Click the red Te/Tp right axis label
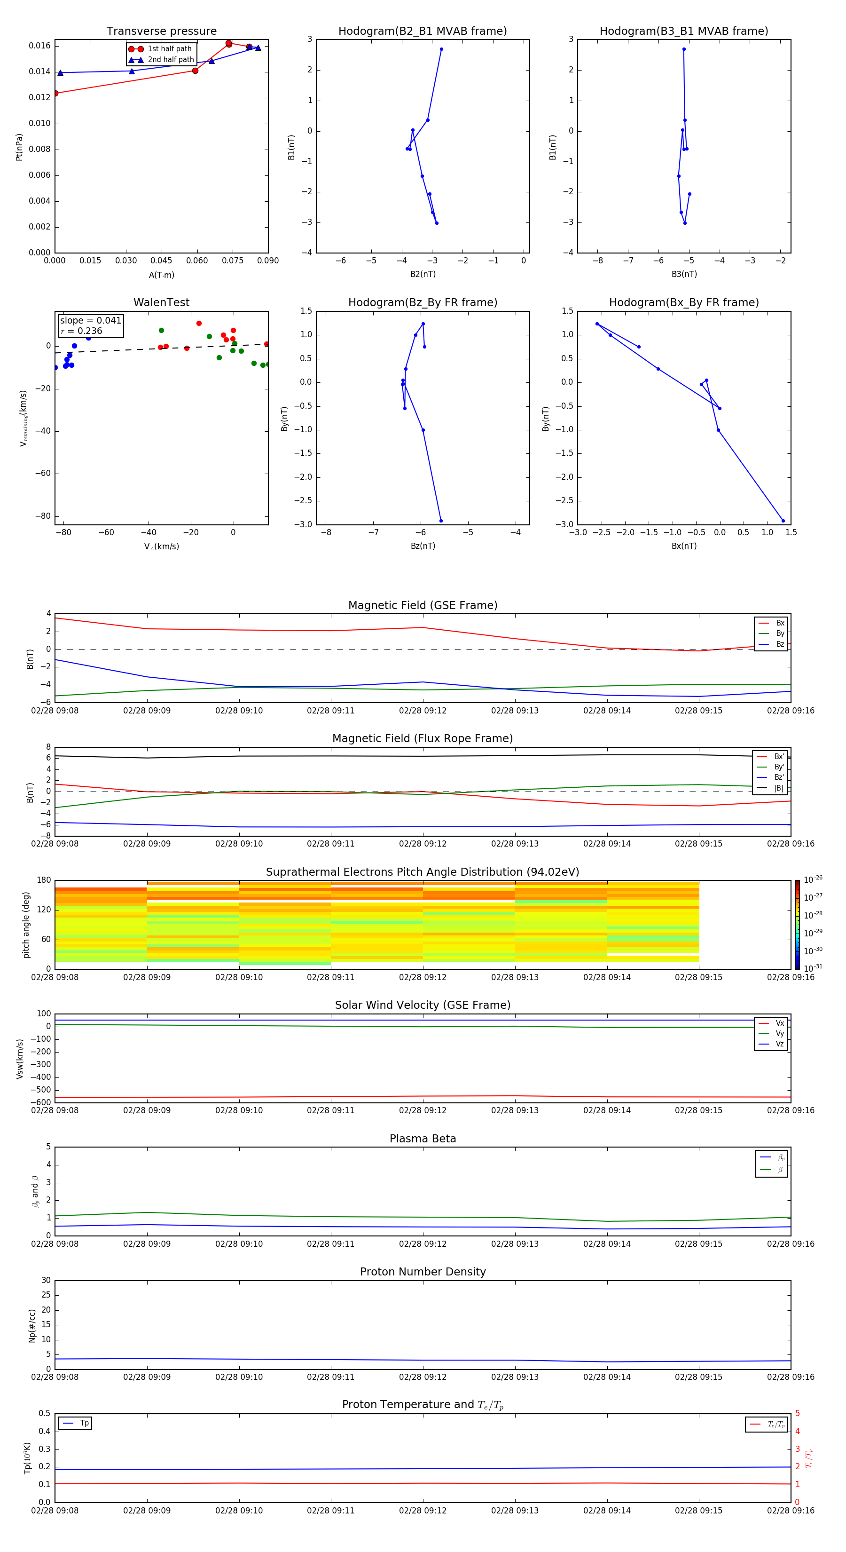The height and width of the screenshot is (1552, 846). [809, 1458]
